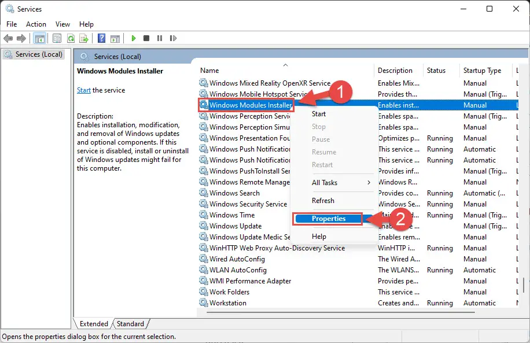530x343 pixels.
Task: Select WMI Performance Adapter service row
Action: click(358, 281)
